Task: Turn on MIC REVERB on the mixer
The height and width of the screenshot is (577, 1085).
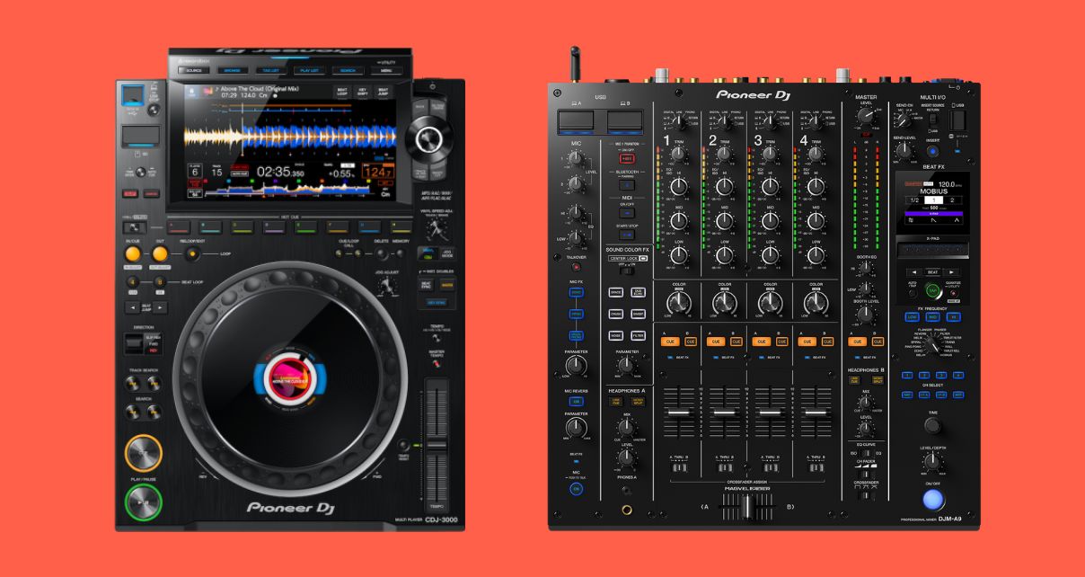Action: point(575,402)
